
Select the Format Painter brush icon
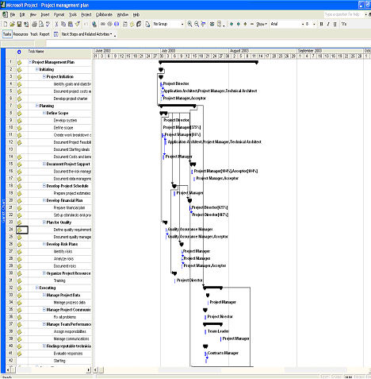[78, 24]
